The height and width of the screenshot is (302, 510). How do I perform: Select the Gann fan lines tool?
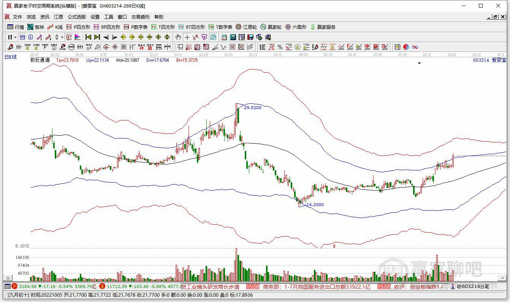[x=188, y=47]
